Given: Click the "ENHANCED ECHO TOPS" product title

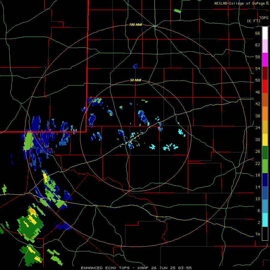Looking at the screenshot, I should (105, 268).
